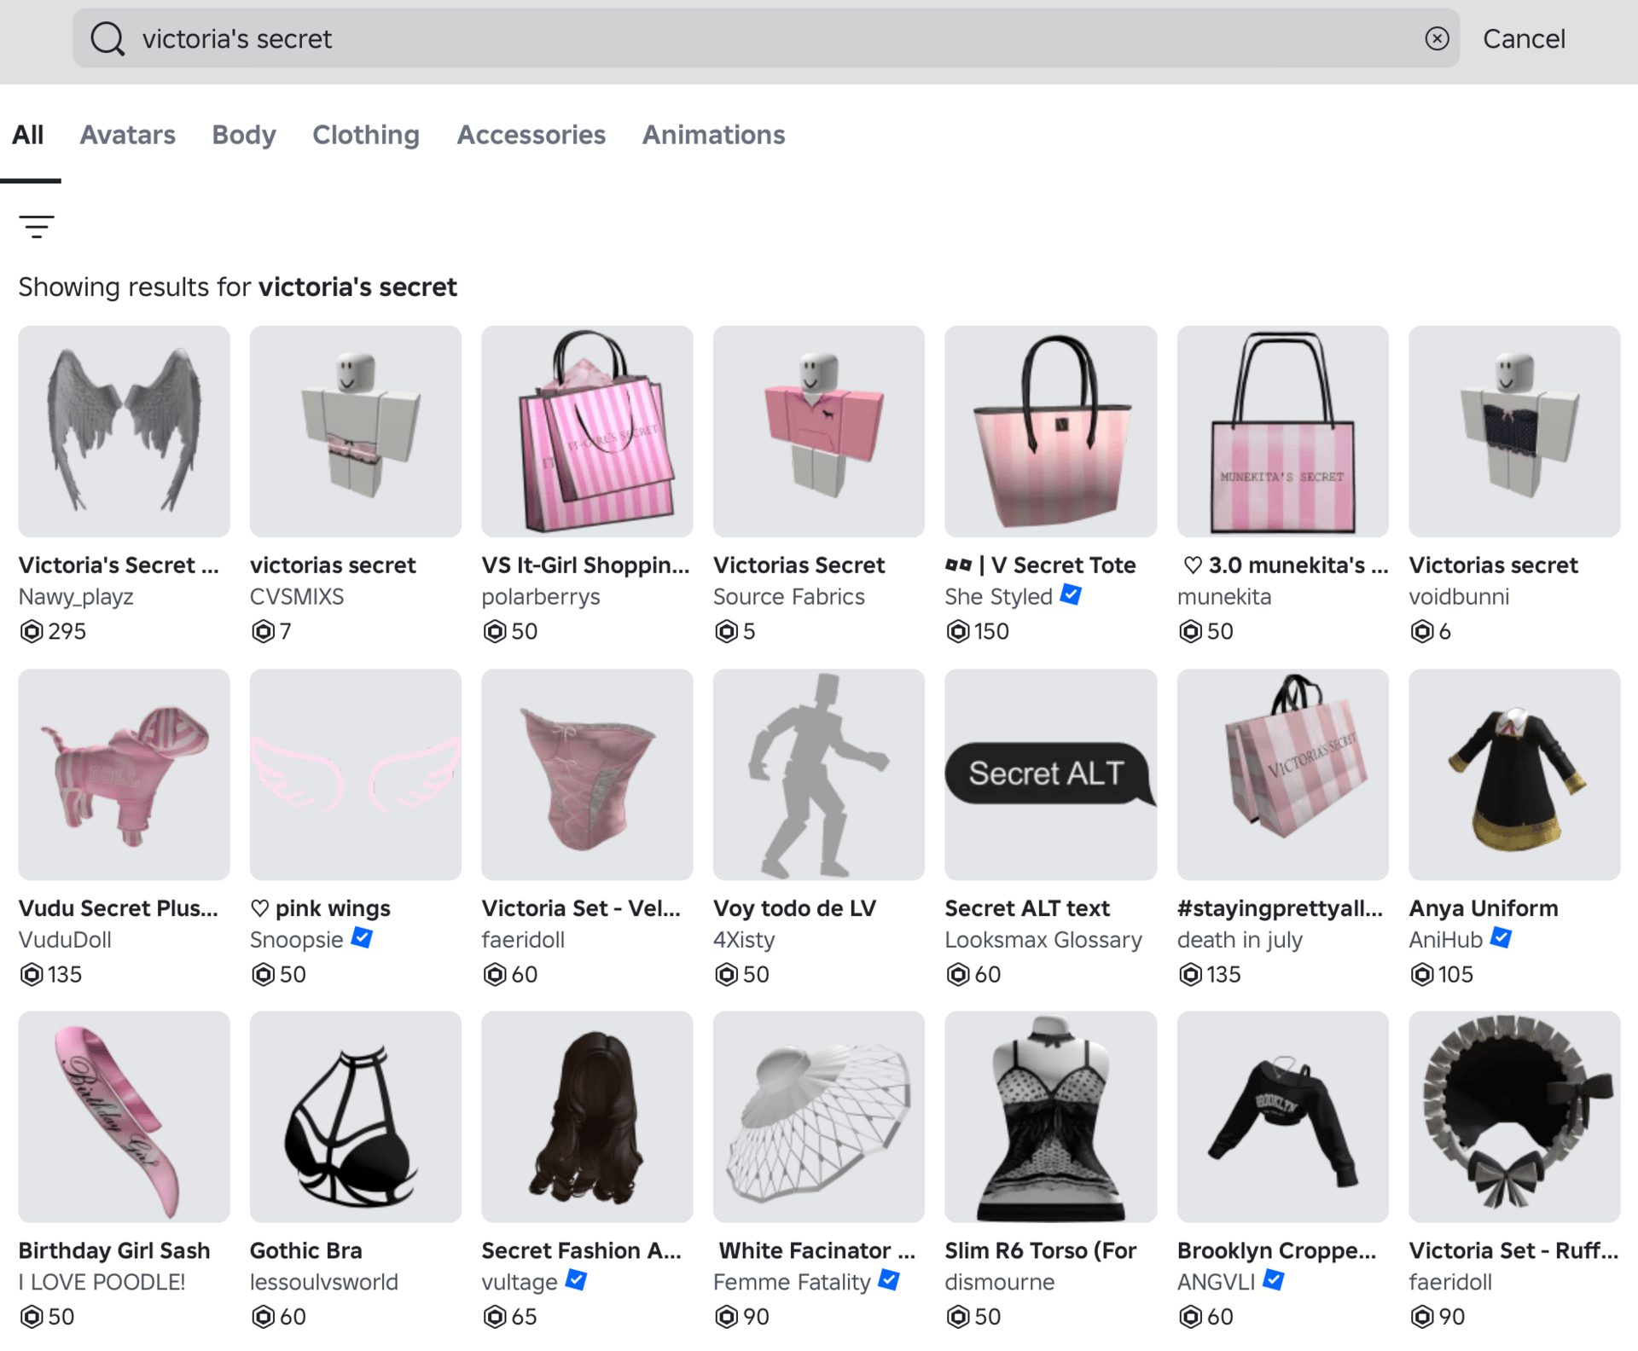Image resolution: width=1638 pixels, height=1351 pixels.
Task: Select the Animations tab
Action: (713, 135)
